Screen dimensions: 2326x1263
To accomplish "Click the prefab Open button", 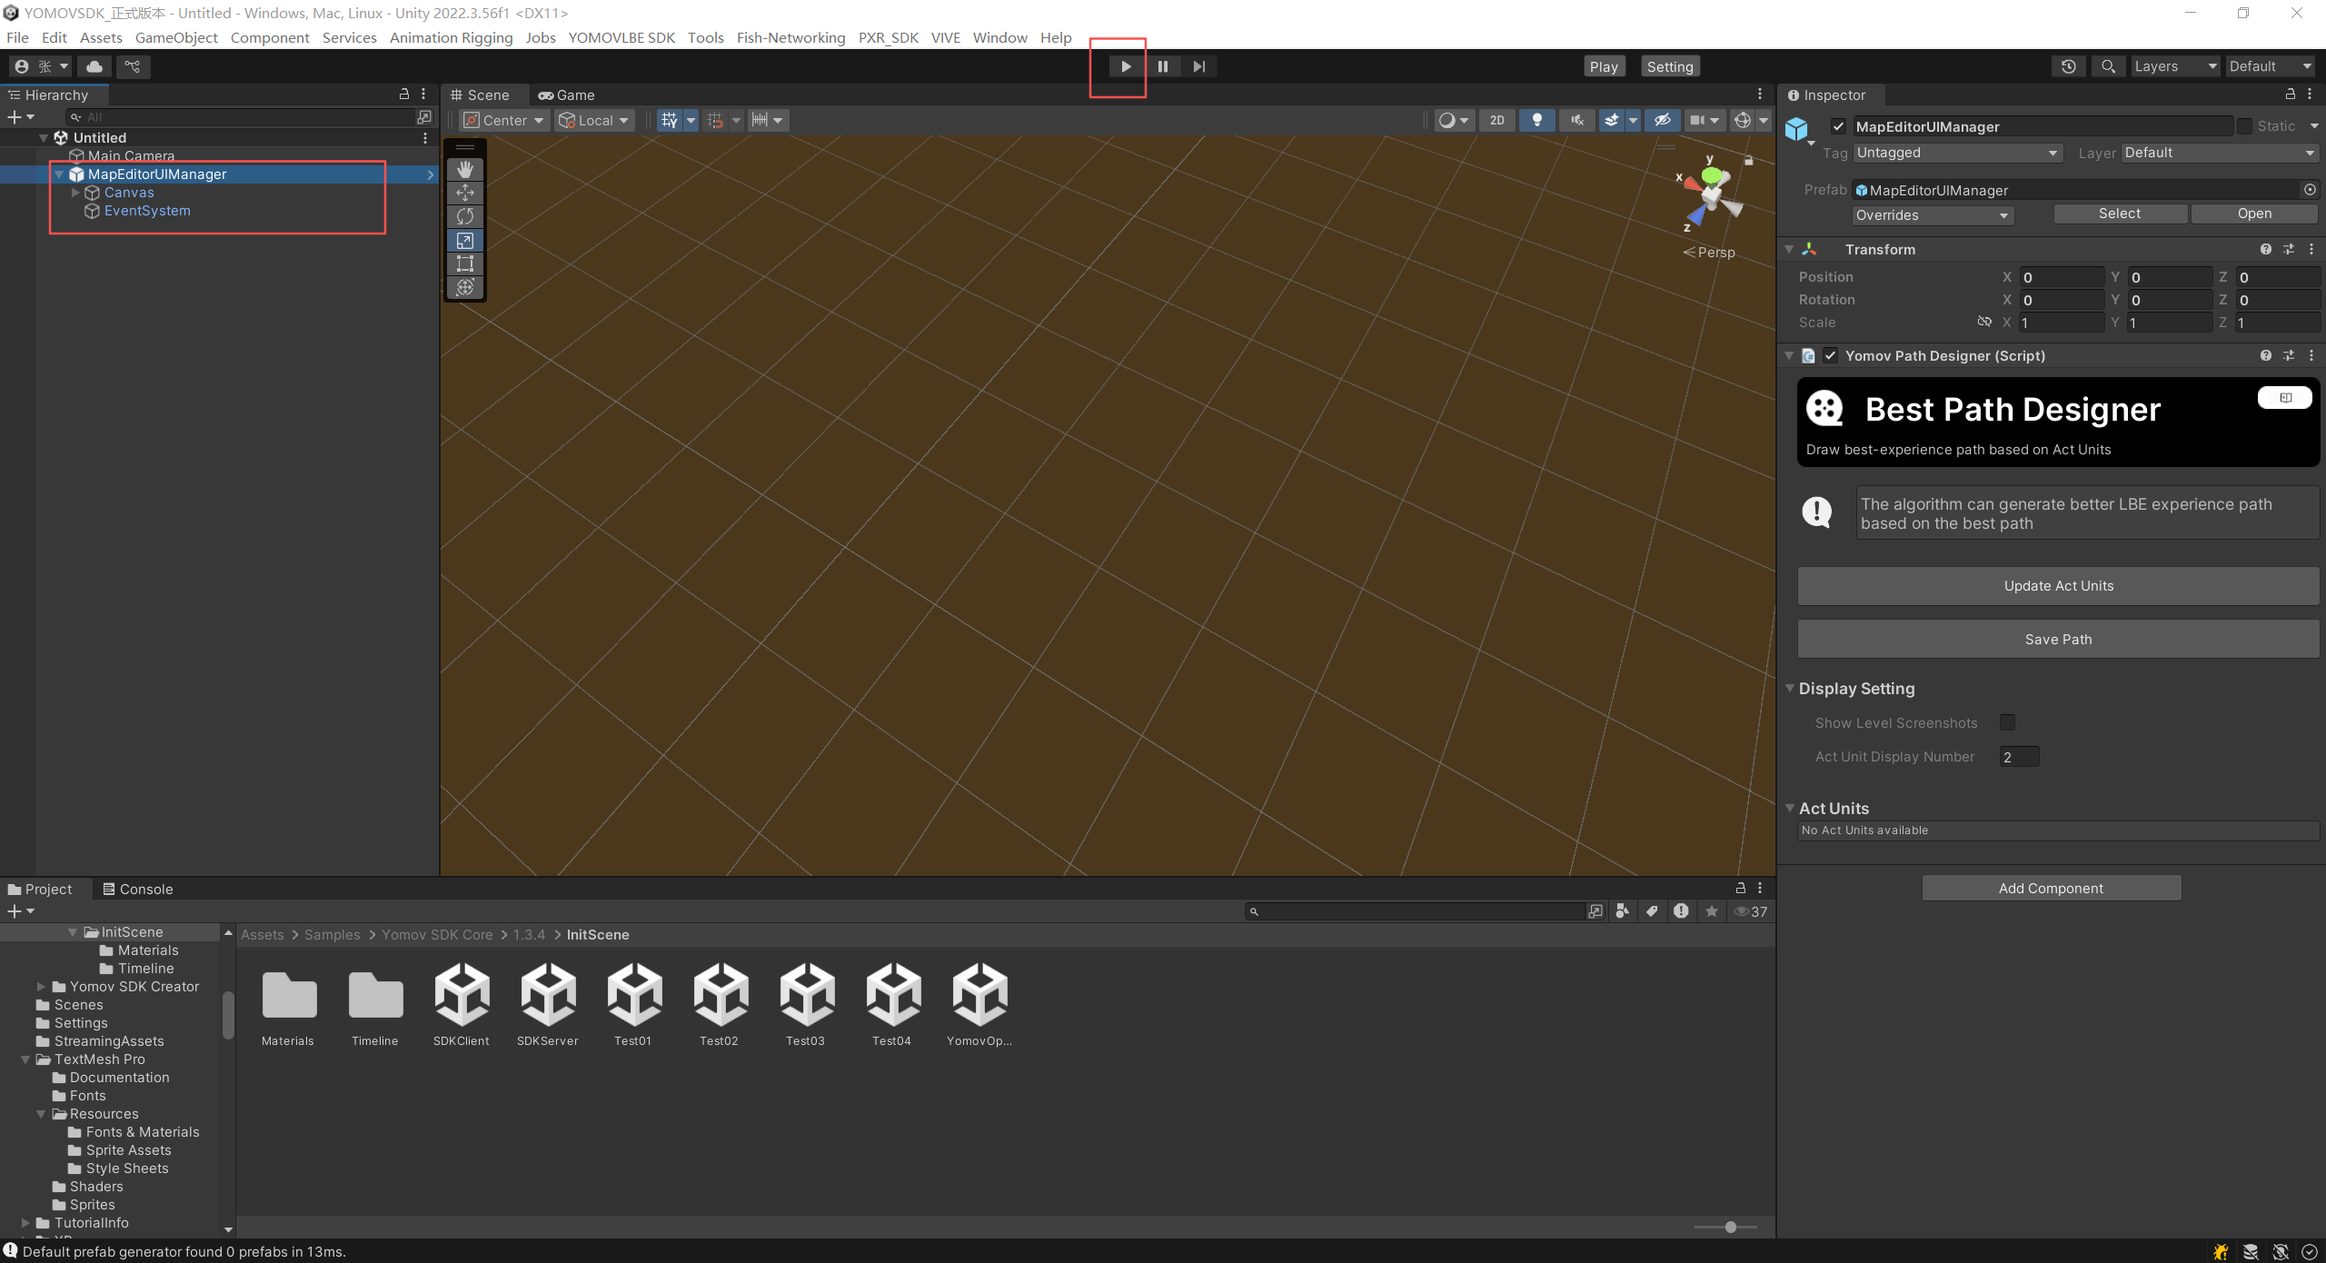I will click(x=2254, y=214).
